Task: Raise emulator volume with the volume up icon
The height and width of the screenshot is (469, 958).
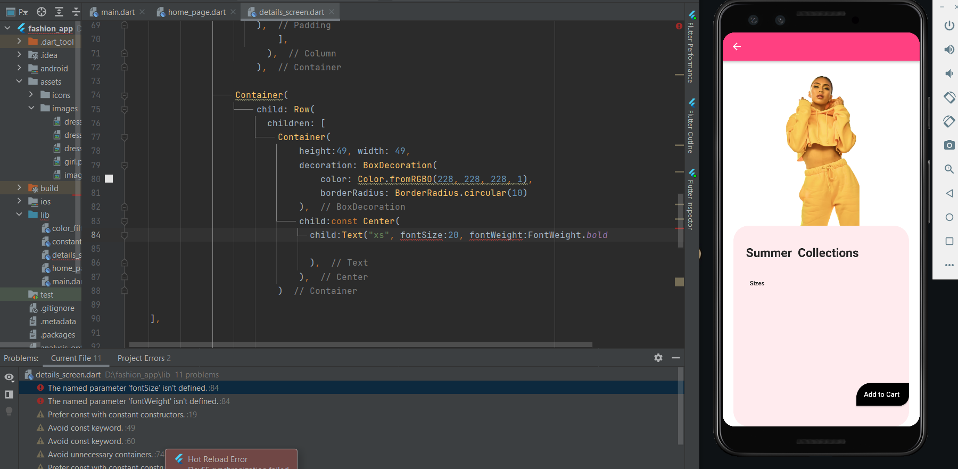Action: pos(949,50)
